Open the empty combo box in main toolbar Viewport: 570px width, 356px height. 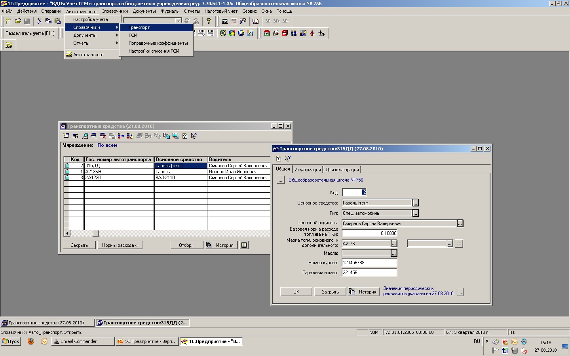(x=178, y=21)
